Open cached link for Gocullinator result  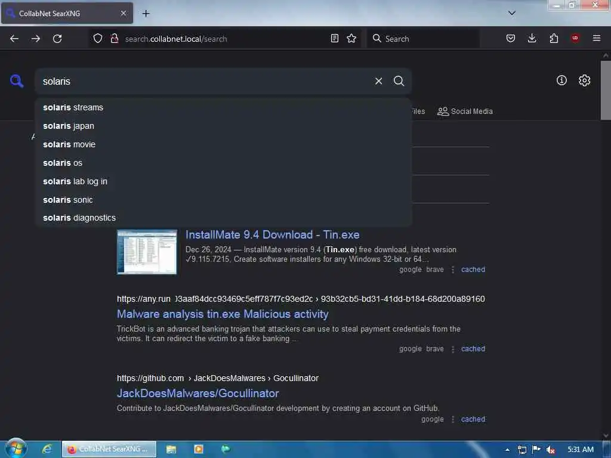point(473,419)
